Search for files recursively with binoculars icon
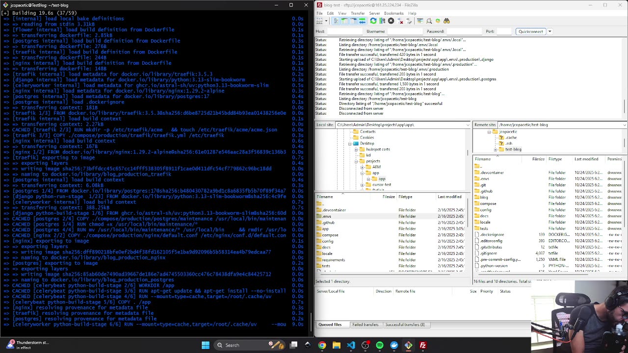Viewport: 628px width, 353px height. coord(446,21)
